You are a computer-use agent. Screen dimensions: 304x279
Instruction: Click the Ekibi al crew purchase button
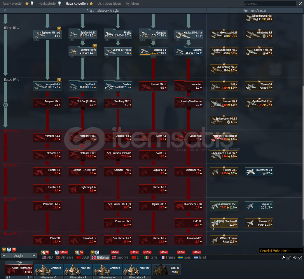(x=167, y=270)
